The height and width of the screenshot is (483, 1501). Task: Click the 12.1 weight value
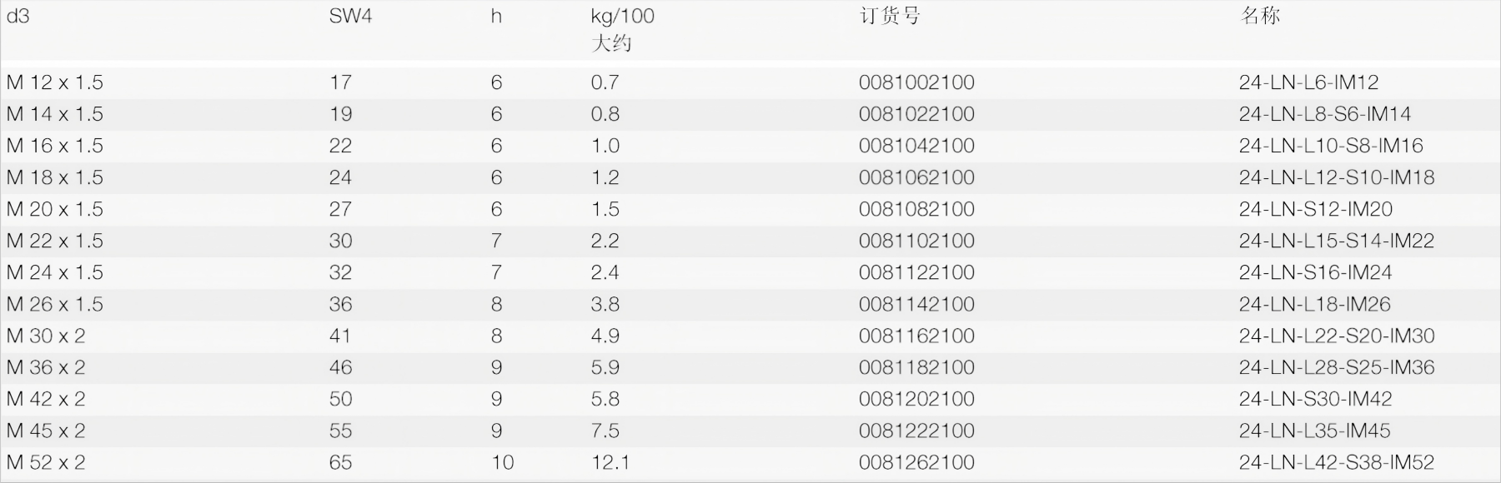click(610, 462)
